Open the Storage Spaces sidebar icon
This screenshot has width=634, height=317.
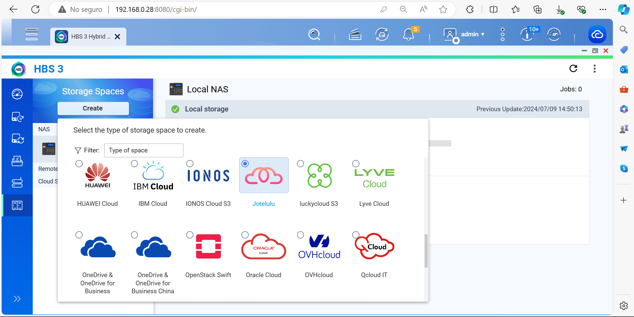(17, 206)
